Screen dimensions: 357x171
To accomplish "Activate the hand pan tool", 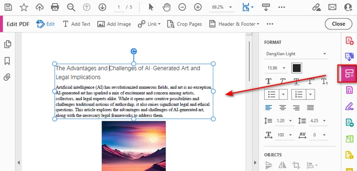I will [x=166, y=7].
